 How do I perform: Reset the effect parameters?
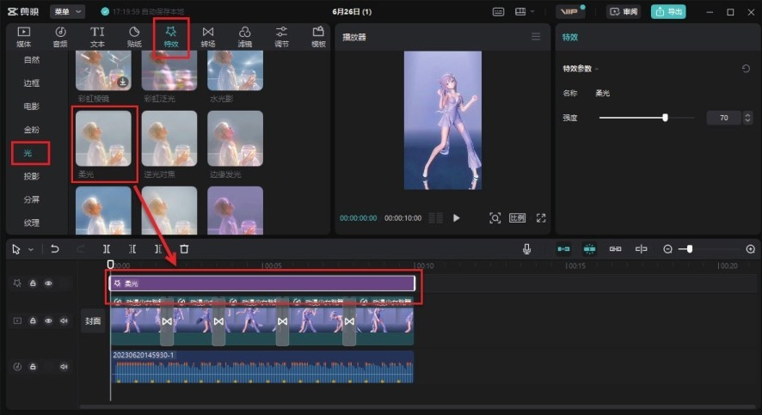(x=746, y=69)
